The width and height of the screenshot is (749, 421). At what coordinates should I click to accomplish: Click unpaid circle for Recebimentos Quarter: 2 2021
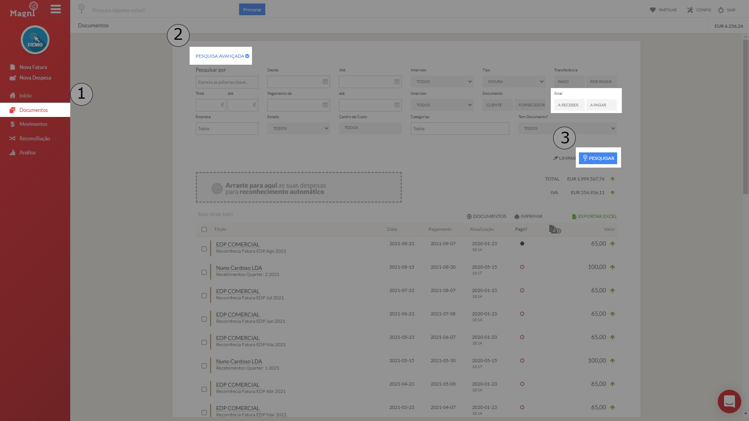[522, 267]
